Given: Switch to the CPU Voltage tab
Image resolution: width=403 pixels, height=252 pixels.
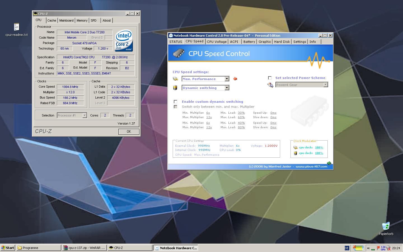Looking at the screenshot, I should (x=217, y=42).
